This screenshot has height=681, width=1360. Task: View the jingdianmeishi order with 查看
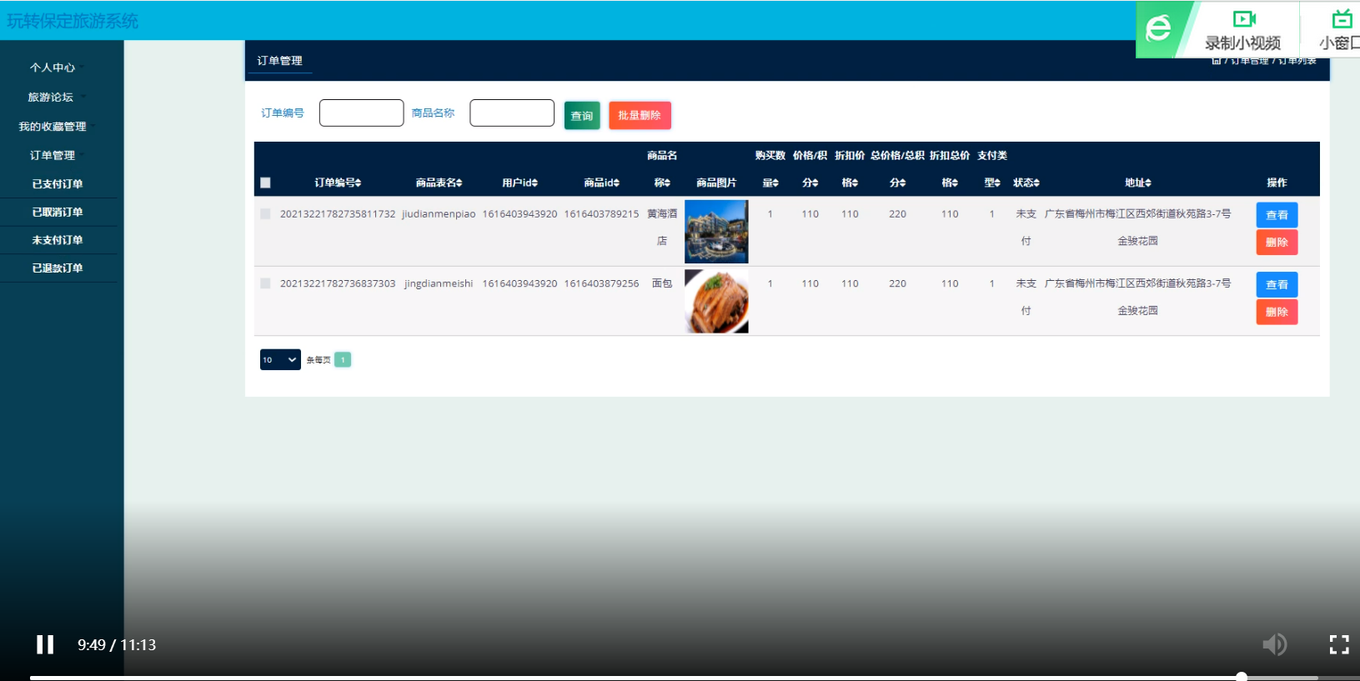1277,285
